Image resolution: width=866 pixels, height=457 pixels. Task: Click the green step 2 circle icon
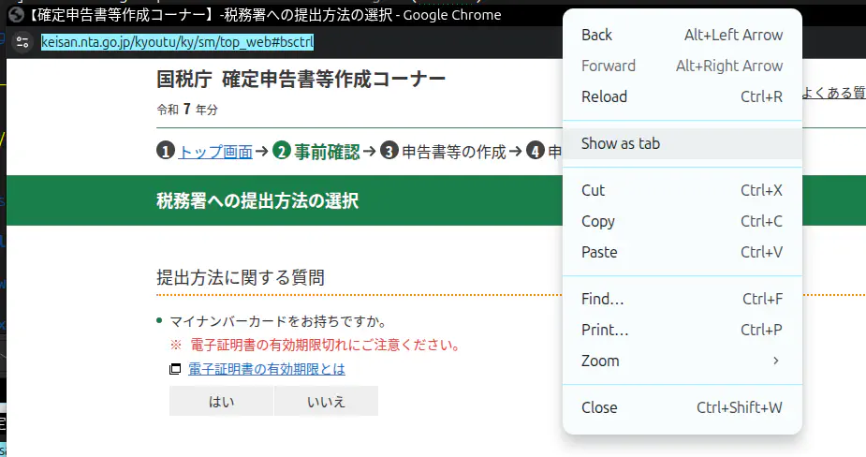[282, 152]
